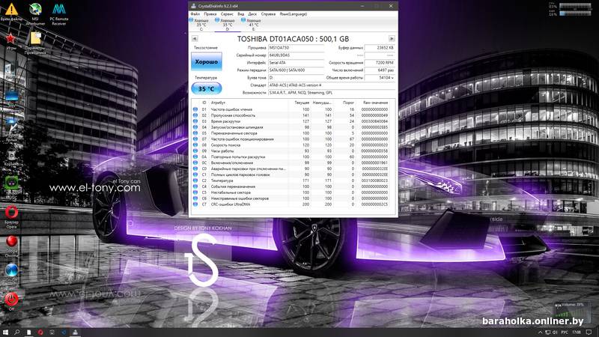Go to the next disk with the right arrow

[x=392, y=39]
